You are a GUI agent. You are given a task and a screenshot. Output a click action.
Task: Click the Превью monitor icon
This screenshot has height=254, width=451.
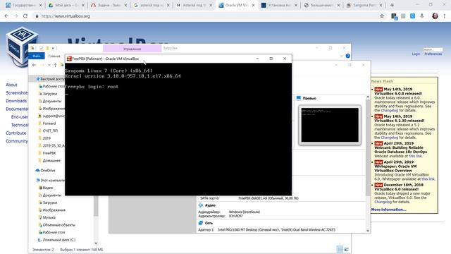[299, 98]
